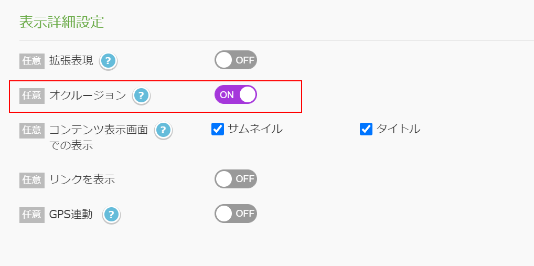Enable the GPS連動 toggle
The height and width of the screenshot is (266, 534).
click(236, 214)
